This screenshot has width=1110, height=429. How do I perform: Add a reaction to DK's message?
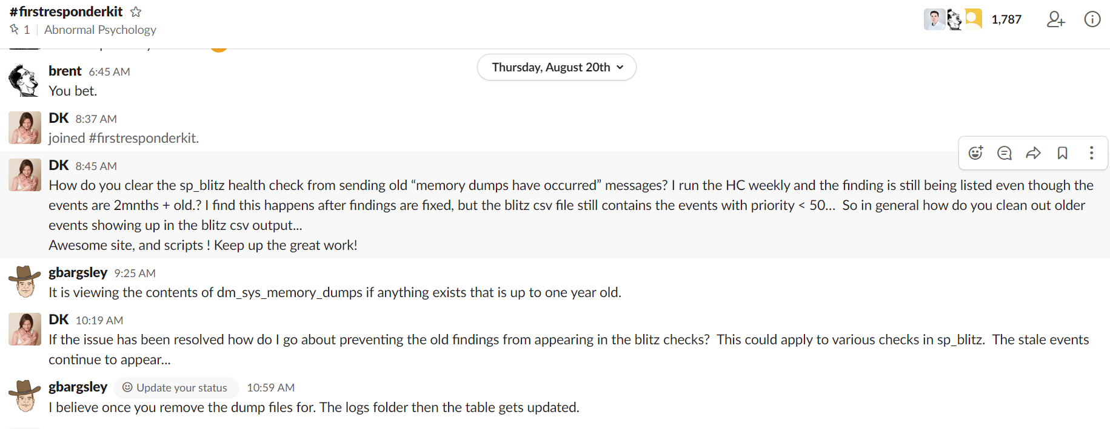(975, 153)
